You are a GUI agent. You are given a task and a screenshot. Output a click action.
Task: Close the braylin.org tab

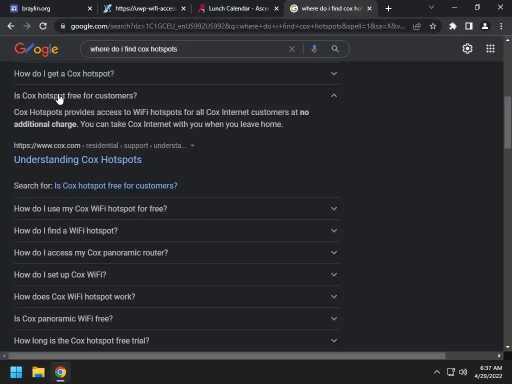point(90,8)
